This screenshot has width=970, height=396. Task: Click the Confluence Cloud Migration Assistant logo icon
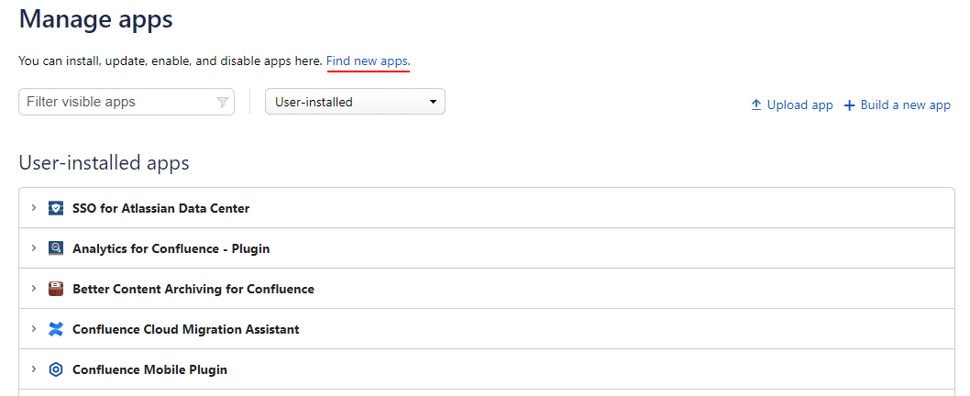(56, 329)
